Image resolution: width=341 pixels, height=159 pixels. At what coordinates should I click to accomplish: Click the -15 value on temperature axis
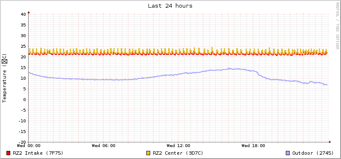pos(22,131)
